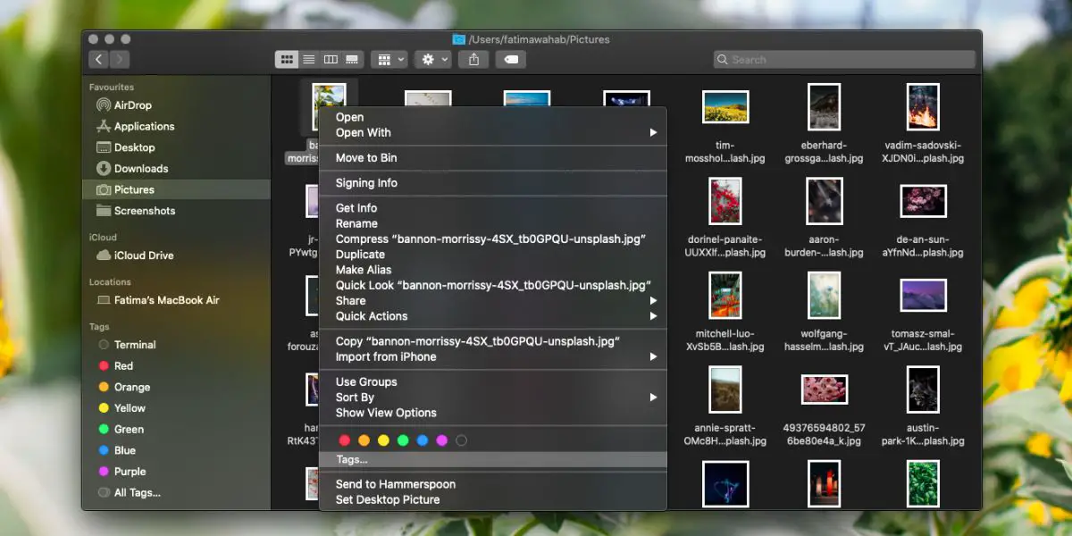Click Tags… in the context menu
Image resolution: width=1072 pixels, height=536 pixels.
tap(352, 460)
